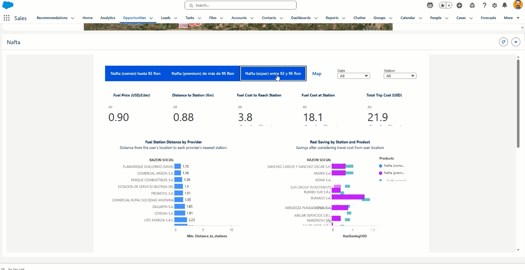525x270 pixels.
Task: Refresh the Nafta dashboard component
Action: (x=503, y=42)
